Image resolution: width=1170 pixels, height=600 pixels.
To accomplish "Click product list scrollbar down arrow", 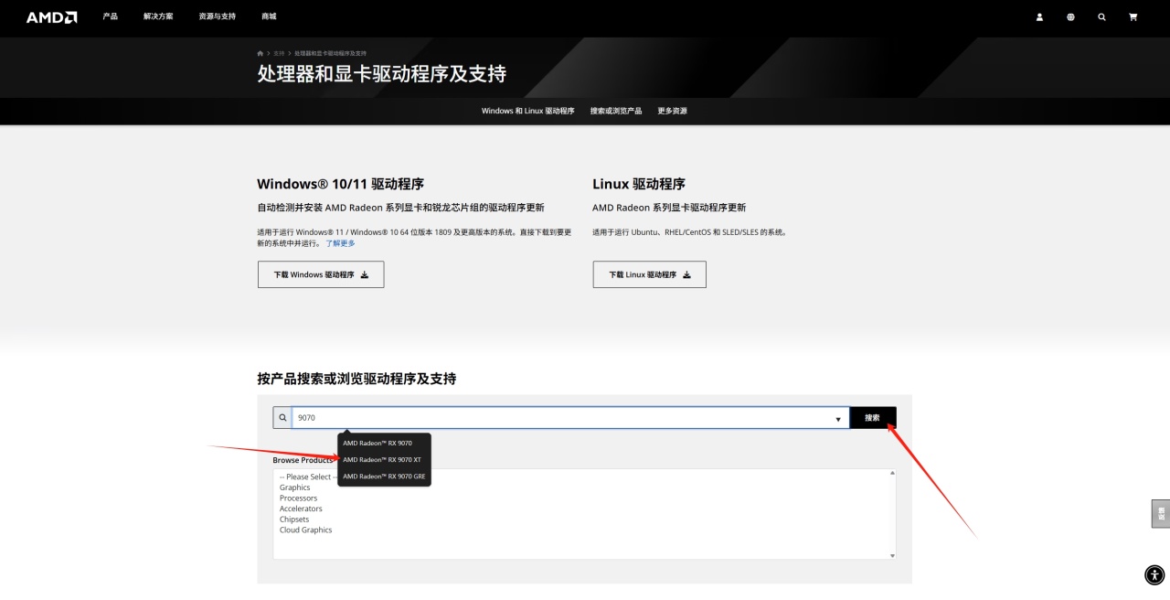I will pyautogui.click(x=892, y=555).
